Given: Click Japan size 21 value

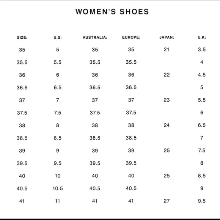Looking at the screenshot, I should pyautogui.click(x=167, y=50).
